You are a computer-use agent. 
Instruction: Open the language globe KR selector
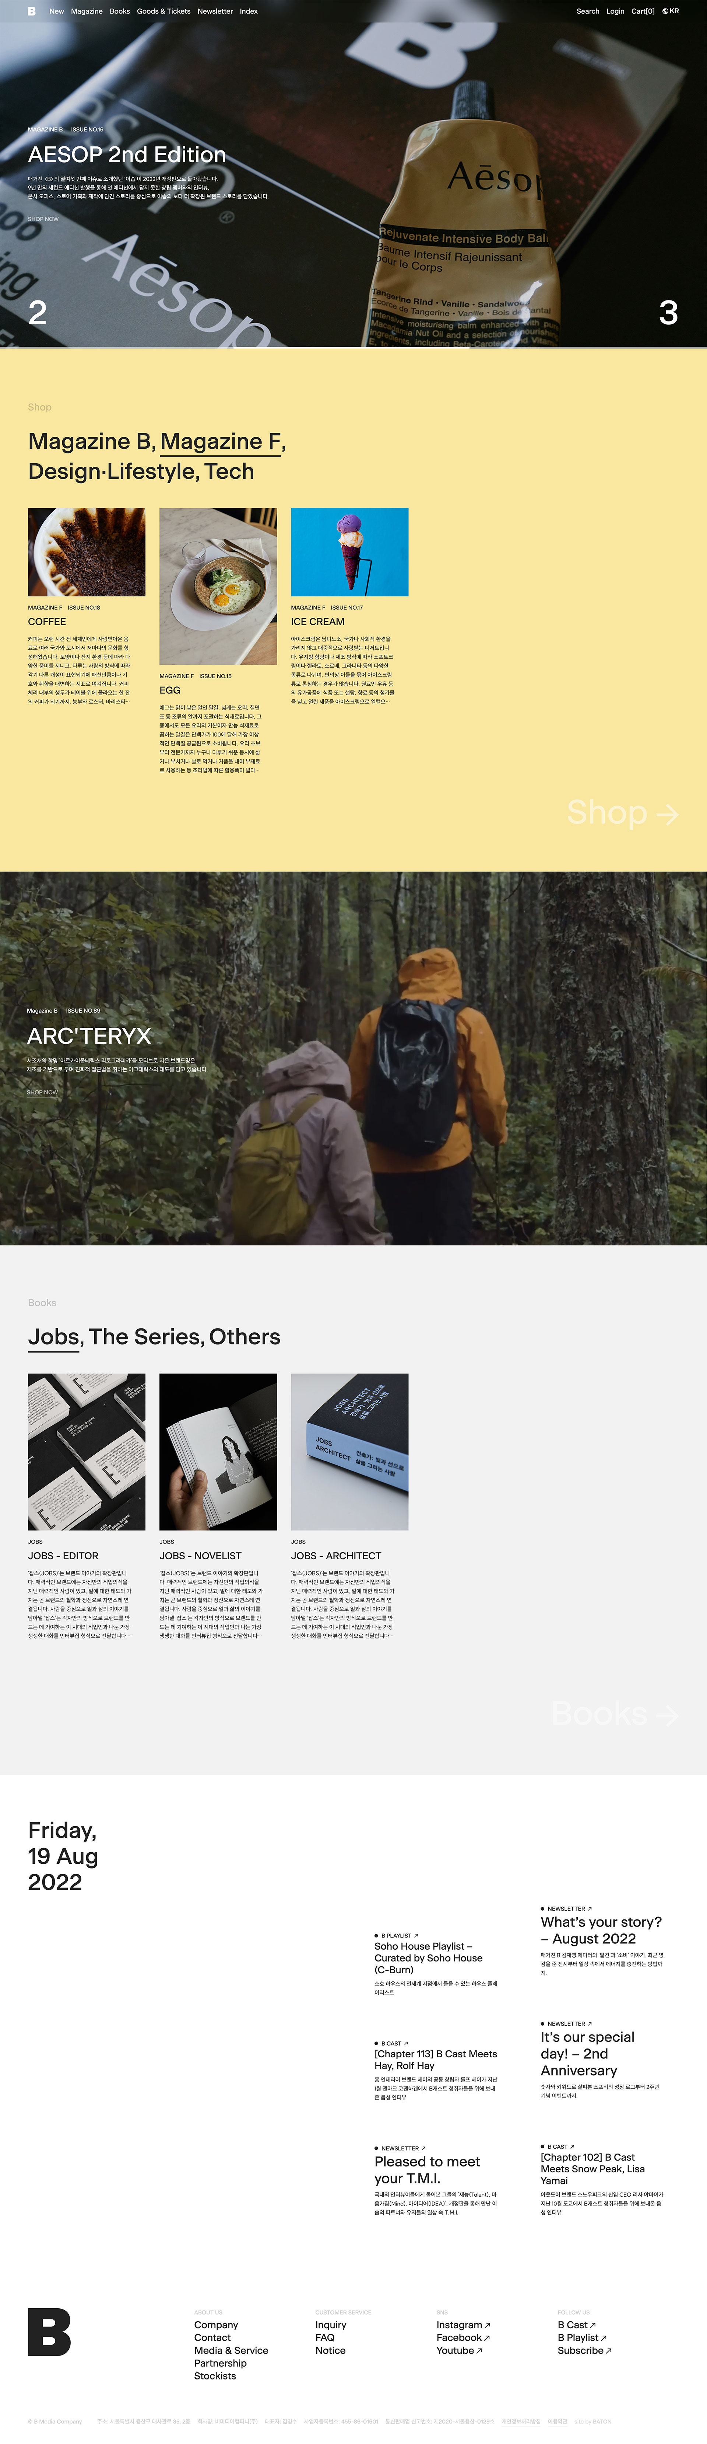pos(671,11)
